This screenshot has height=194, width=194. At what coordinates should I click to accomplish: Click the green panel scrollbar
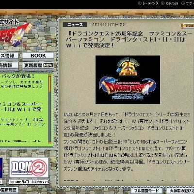click(49, 109)
